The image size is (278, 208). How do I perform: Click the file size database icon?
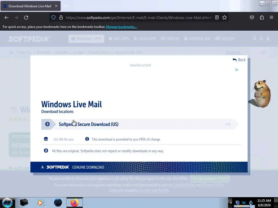(46, 139)
